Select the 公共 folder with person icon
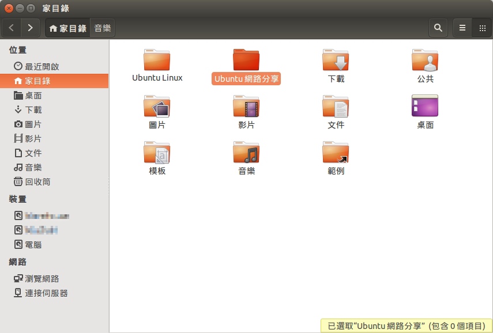The image size is (493, 333). (425, 60)
